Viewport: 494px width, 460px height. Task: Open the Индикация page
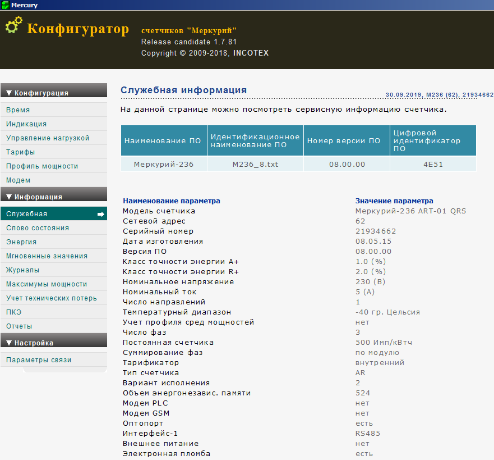coord(54,124)
